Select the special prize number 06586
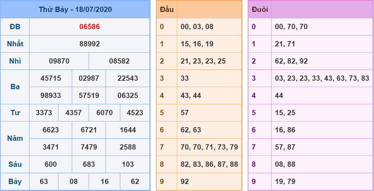 [x=89, y=27]
